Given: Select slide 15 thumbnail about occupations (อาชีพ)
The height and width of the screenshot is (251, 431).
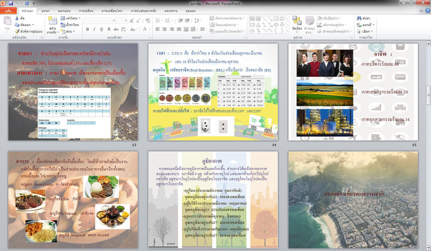Looking at the screenshot, I should pos(353,92).
